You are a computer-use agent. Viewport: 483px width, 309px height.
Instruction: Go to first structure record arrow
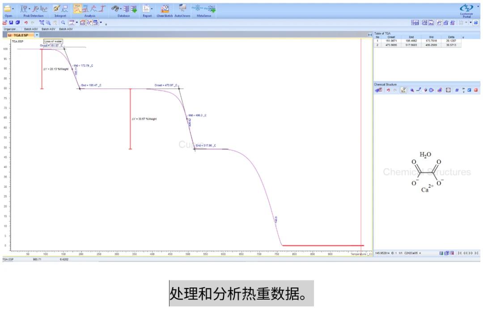tap(460, 253)
